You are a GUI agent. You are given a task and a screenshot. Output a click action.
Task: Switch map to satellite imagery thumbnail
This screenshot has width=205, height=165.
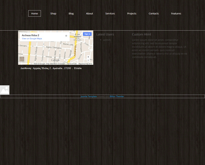[22, 59]
